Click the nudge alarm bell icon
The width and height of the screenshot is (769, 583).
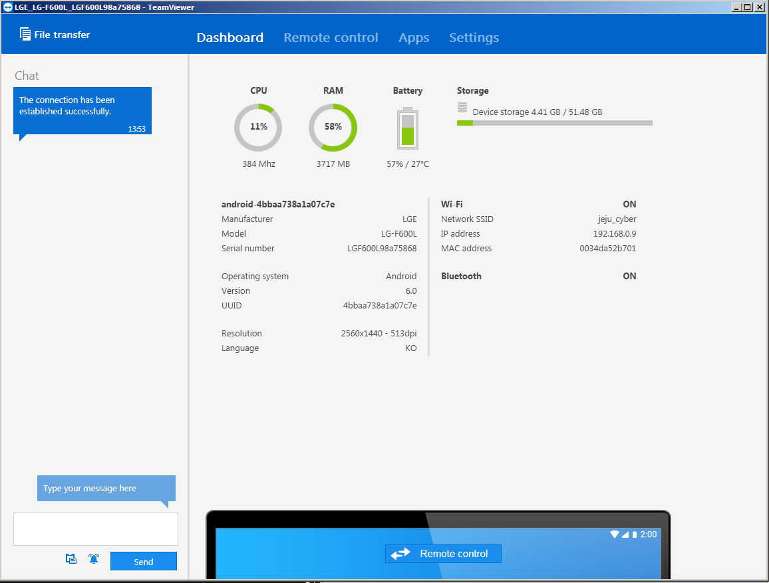click(x=94, y=558)
